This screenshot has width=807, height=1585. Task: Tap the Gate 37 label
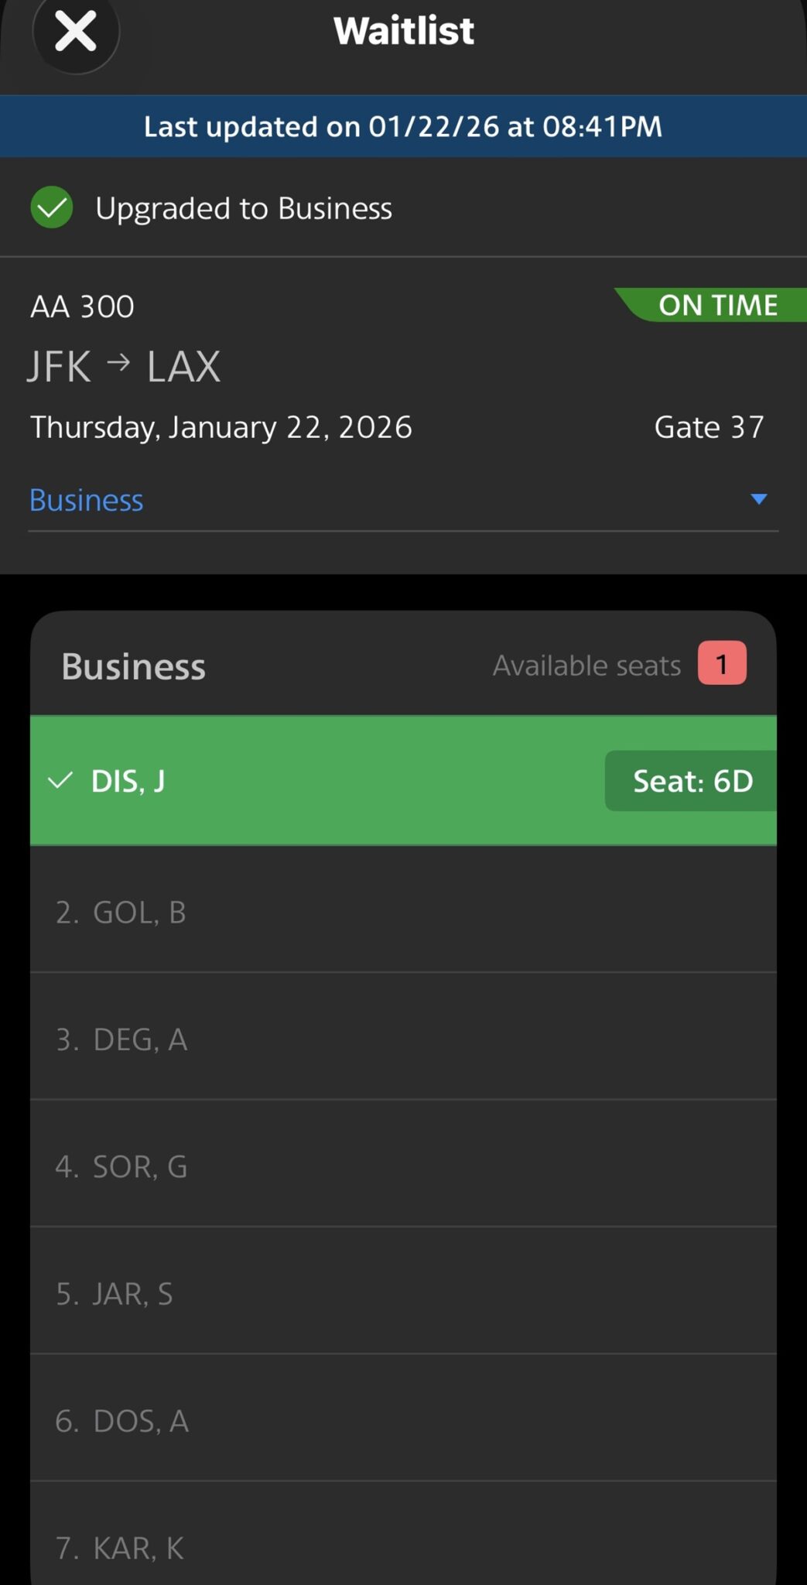click(x=709, y=427)
